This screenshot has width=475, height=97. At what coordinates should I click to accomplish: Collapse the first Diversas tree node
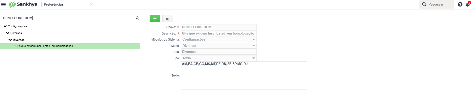(x=8, y=33)
